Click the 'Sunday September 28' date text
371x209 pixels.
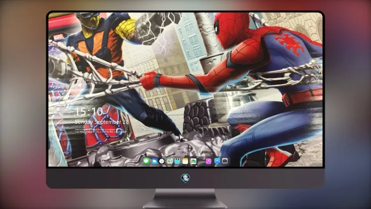point(102,122)
